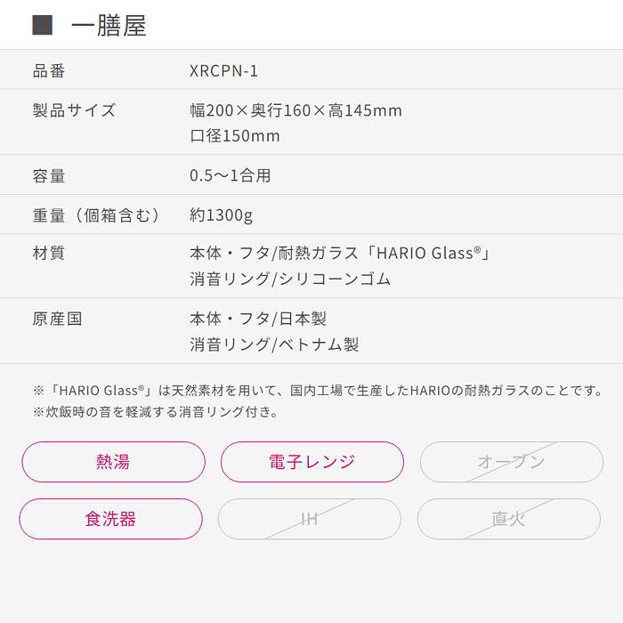
Task: Click the 原産国 row label
Action: click(x=57, y=319)
